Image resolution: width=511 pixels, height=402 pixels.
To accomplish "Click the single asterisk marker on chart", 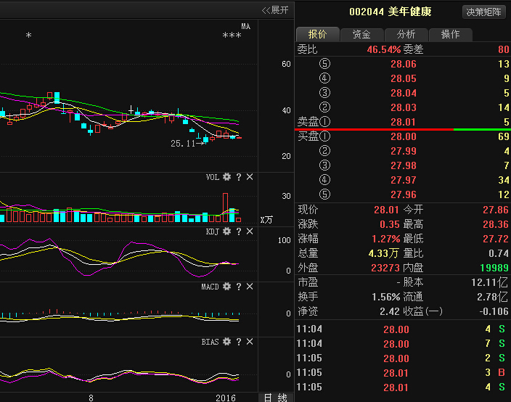I will coord(29,35).
